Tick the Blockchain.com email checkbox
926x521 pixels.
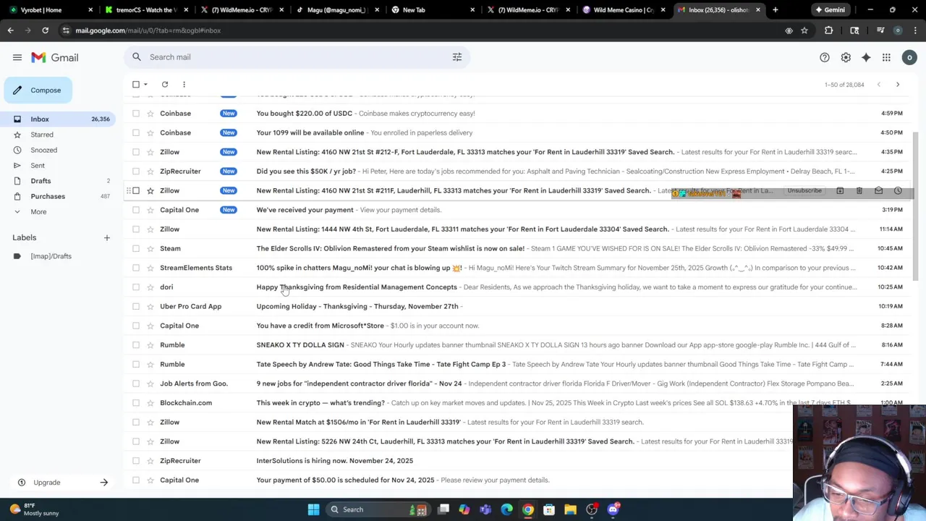coord(136,403)
